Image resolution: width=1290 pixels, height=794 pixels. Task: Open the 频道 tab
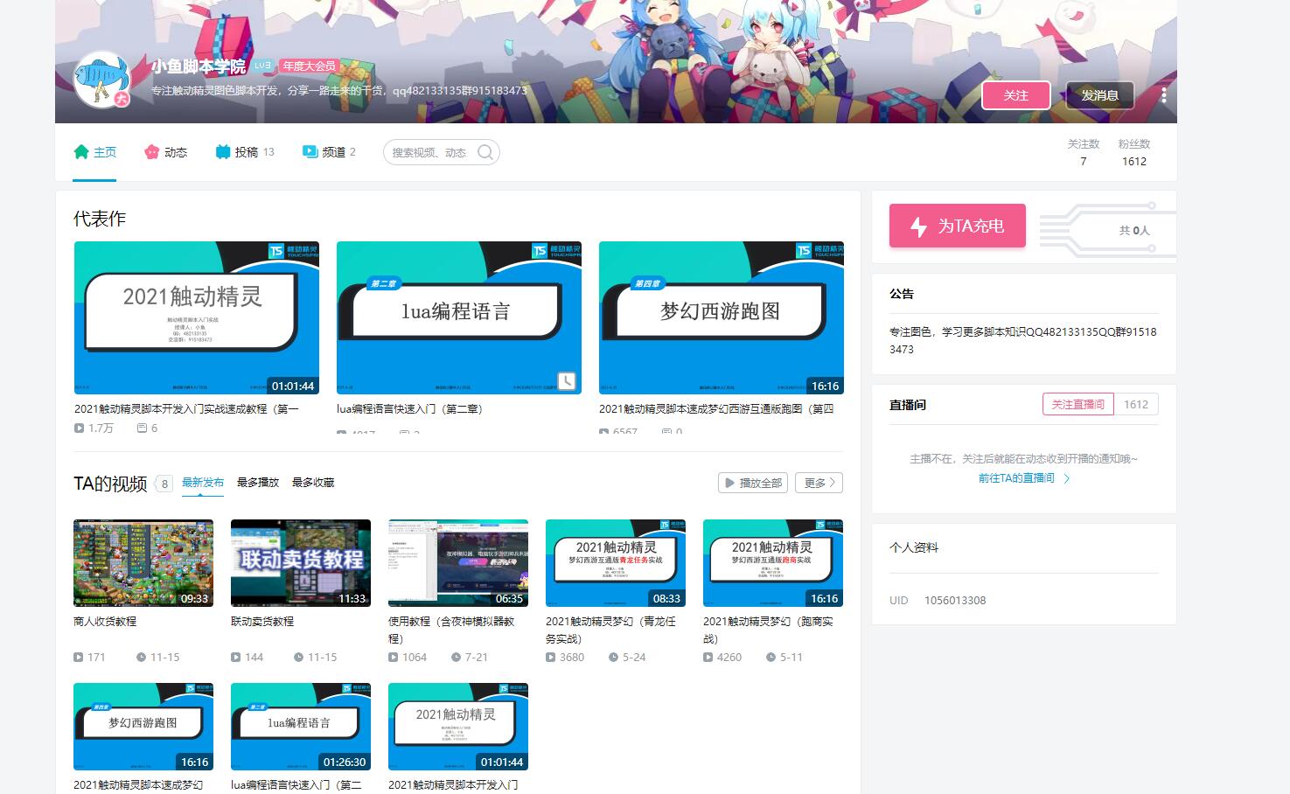(329, 152)
